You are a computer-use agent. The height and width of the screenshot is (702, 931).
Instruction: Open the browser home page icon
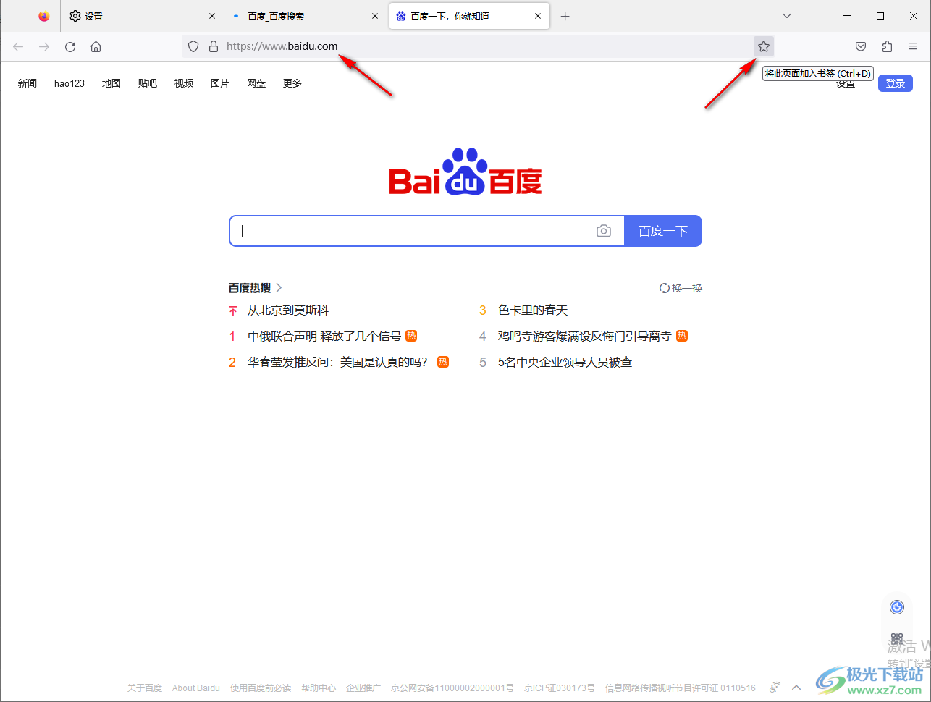[x=96, y=46]
